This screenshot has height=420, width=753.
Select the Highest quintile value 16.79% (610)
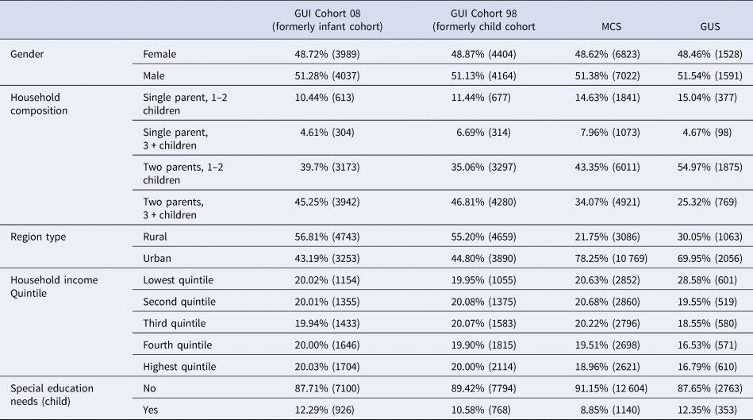[x=708, y=367]
